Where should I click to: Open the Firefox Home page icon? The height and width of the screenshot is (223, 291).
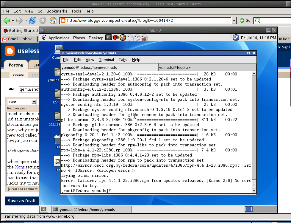[x=53, y=20]
